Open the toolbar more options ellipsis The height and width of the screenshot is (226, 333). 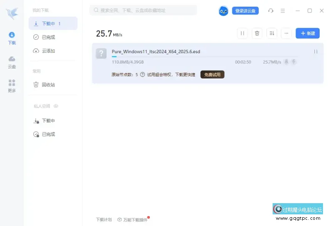point(286,33)
